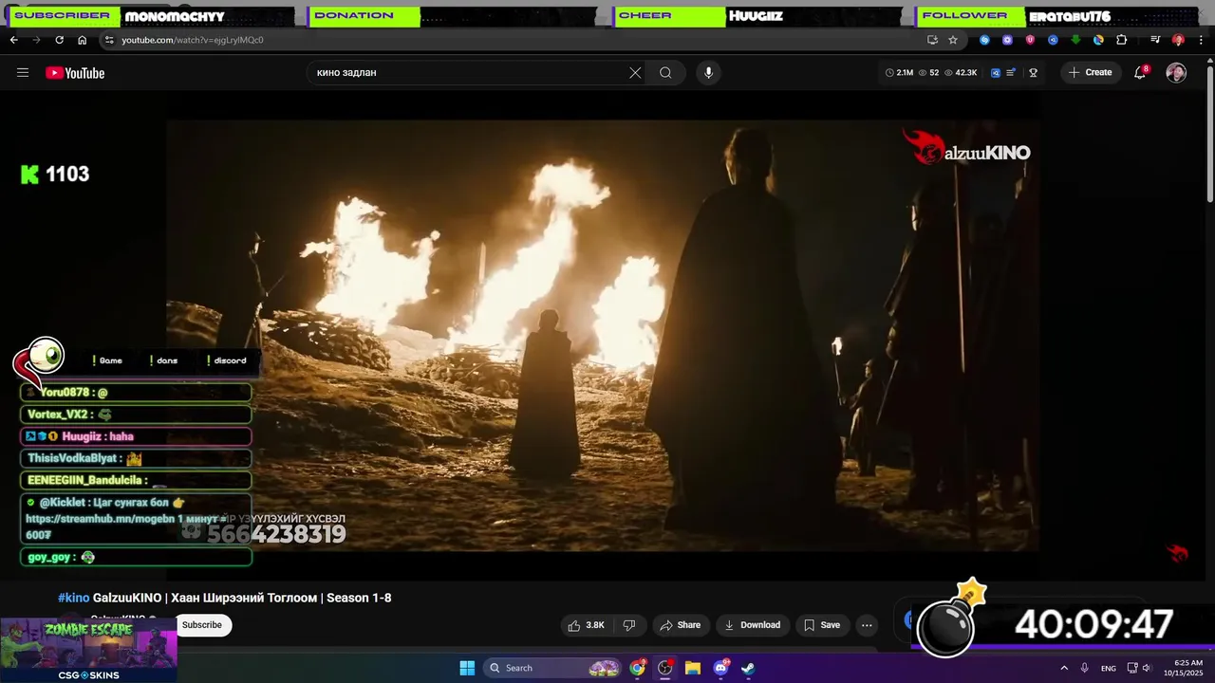Bookmark this page with star icon
This screenshot has width=1215, height=683.
pos(953,40)
